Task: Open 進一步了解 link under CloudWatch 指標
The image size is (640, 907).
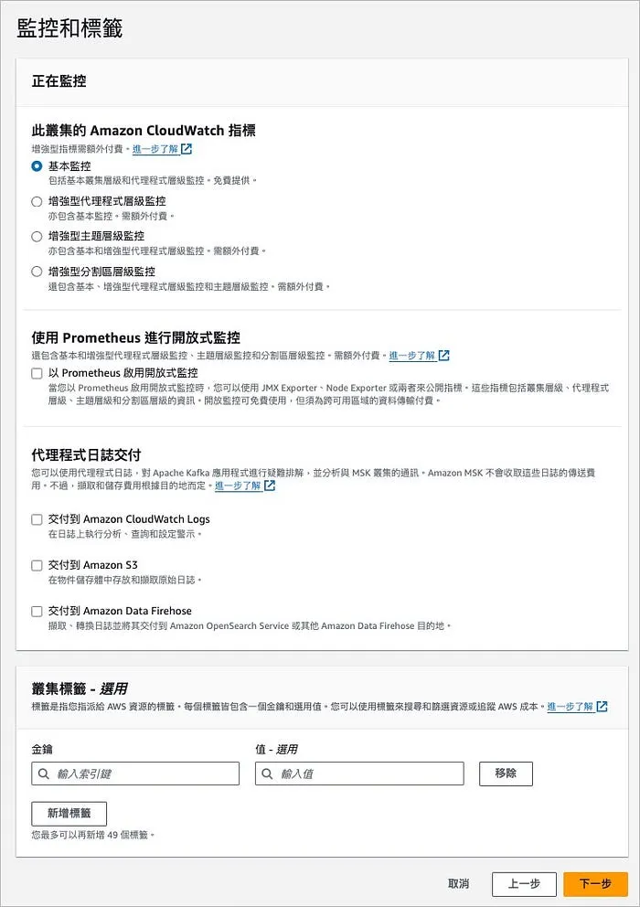Action: (x=155, y=149)
